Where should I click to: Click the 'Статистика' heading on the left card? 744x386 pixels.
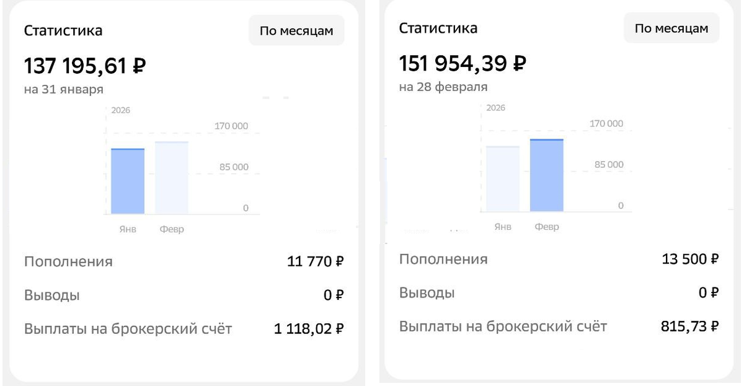(x=64, y=30)
